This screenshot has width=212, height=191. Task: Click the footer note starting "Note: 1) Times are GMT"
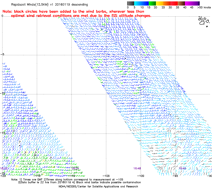[x=67, y=180]
